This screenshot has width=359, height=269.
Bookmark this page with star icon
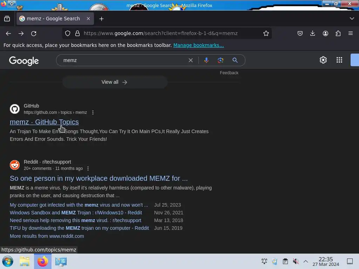[x=266, y=33]
